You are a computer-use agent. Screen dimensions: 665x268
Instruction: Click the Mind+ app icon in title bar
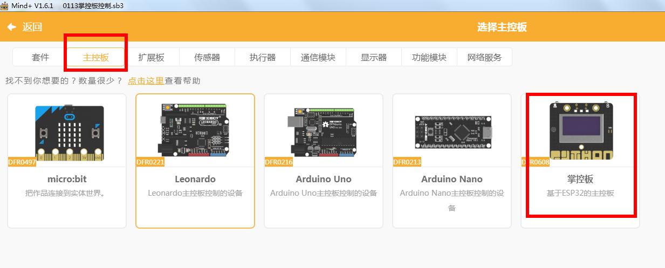[x=4, y=5]
